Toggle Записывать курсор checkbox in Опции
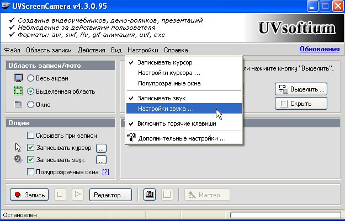The image size is (345, 221). 30,148
